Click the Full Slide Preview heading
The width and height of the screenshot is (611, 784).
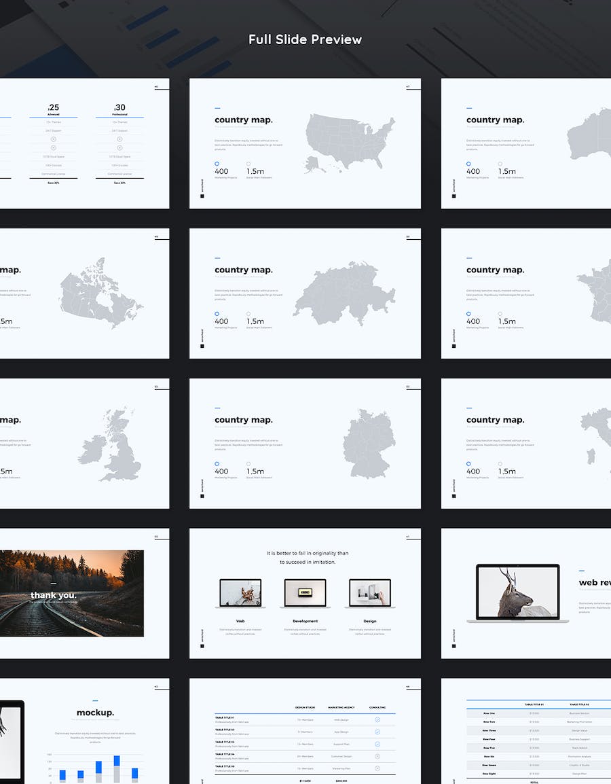(x=305, y=39)
